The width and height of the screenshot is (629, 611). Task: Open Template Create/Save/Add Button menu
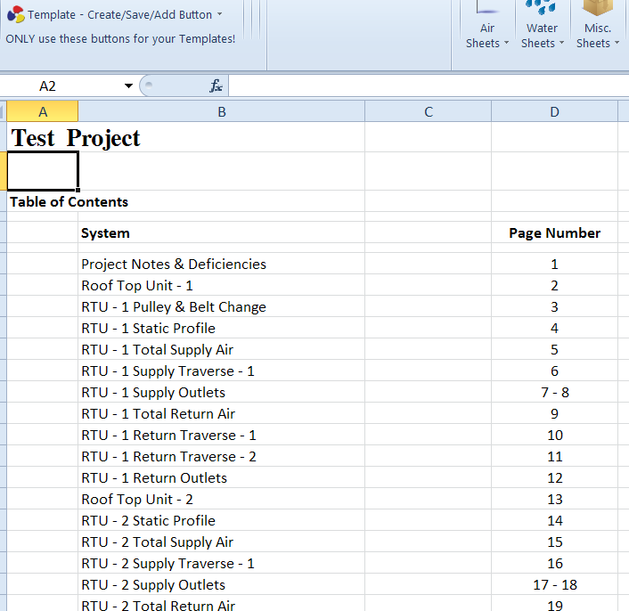123,14
